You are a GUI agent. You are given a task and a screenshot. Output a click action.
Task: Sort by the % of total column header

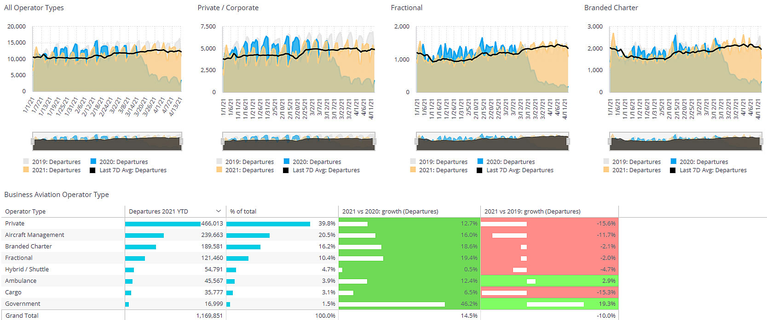[x=243, y=211]
